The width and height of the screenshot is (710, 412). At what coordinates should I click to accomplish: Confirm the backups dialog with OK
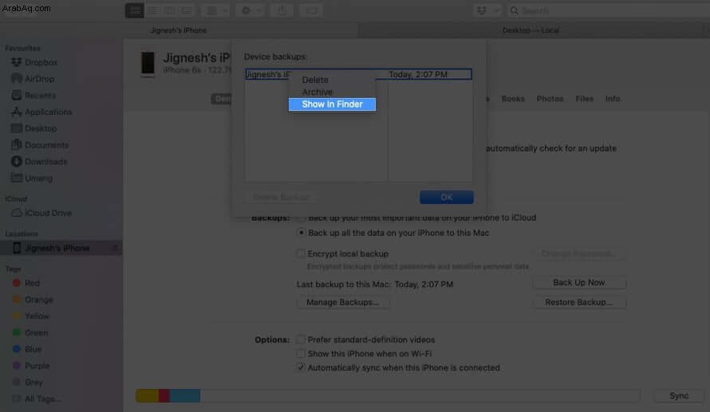tap(447, 197)
